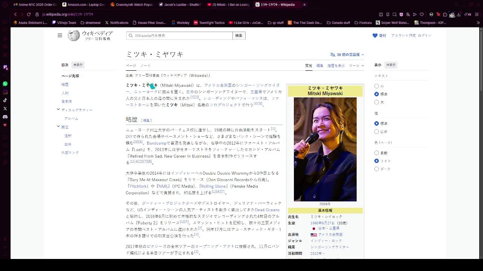Select automatic color radio (自動)

pyautogui.click(x=377, y=153)
